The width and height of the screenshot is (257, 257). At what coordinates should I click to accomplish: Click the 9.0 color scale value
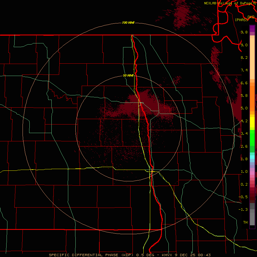click(244, 45)
